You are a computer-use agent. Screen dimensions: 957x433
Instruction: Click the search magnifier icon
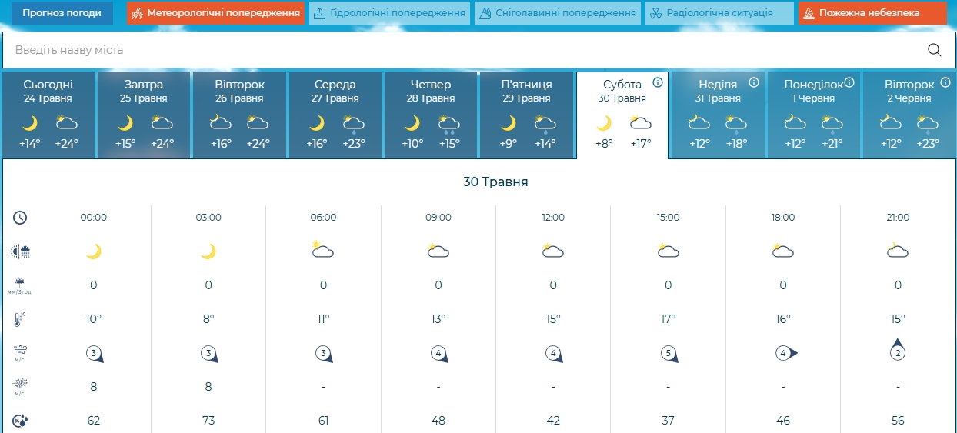935,50
